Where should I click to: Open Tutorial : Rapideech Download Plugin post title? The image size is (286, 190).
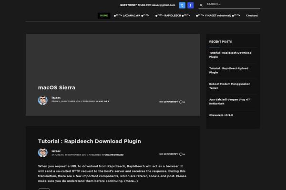(x=90, y=141)
